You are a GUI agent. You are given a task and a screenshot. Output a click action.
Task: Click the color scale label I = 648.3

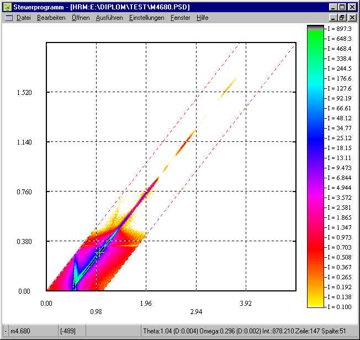point(340,39)
